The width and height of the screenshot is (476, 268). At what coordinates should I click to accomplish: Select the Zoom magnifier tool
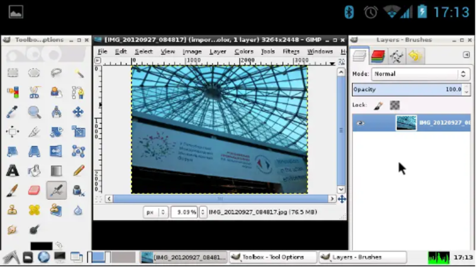34,112
